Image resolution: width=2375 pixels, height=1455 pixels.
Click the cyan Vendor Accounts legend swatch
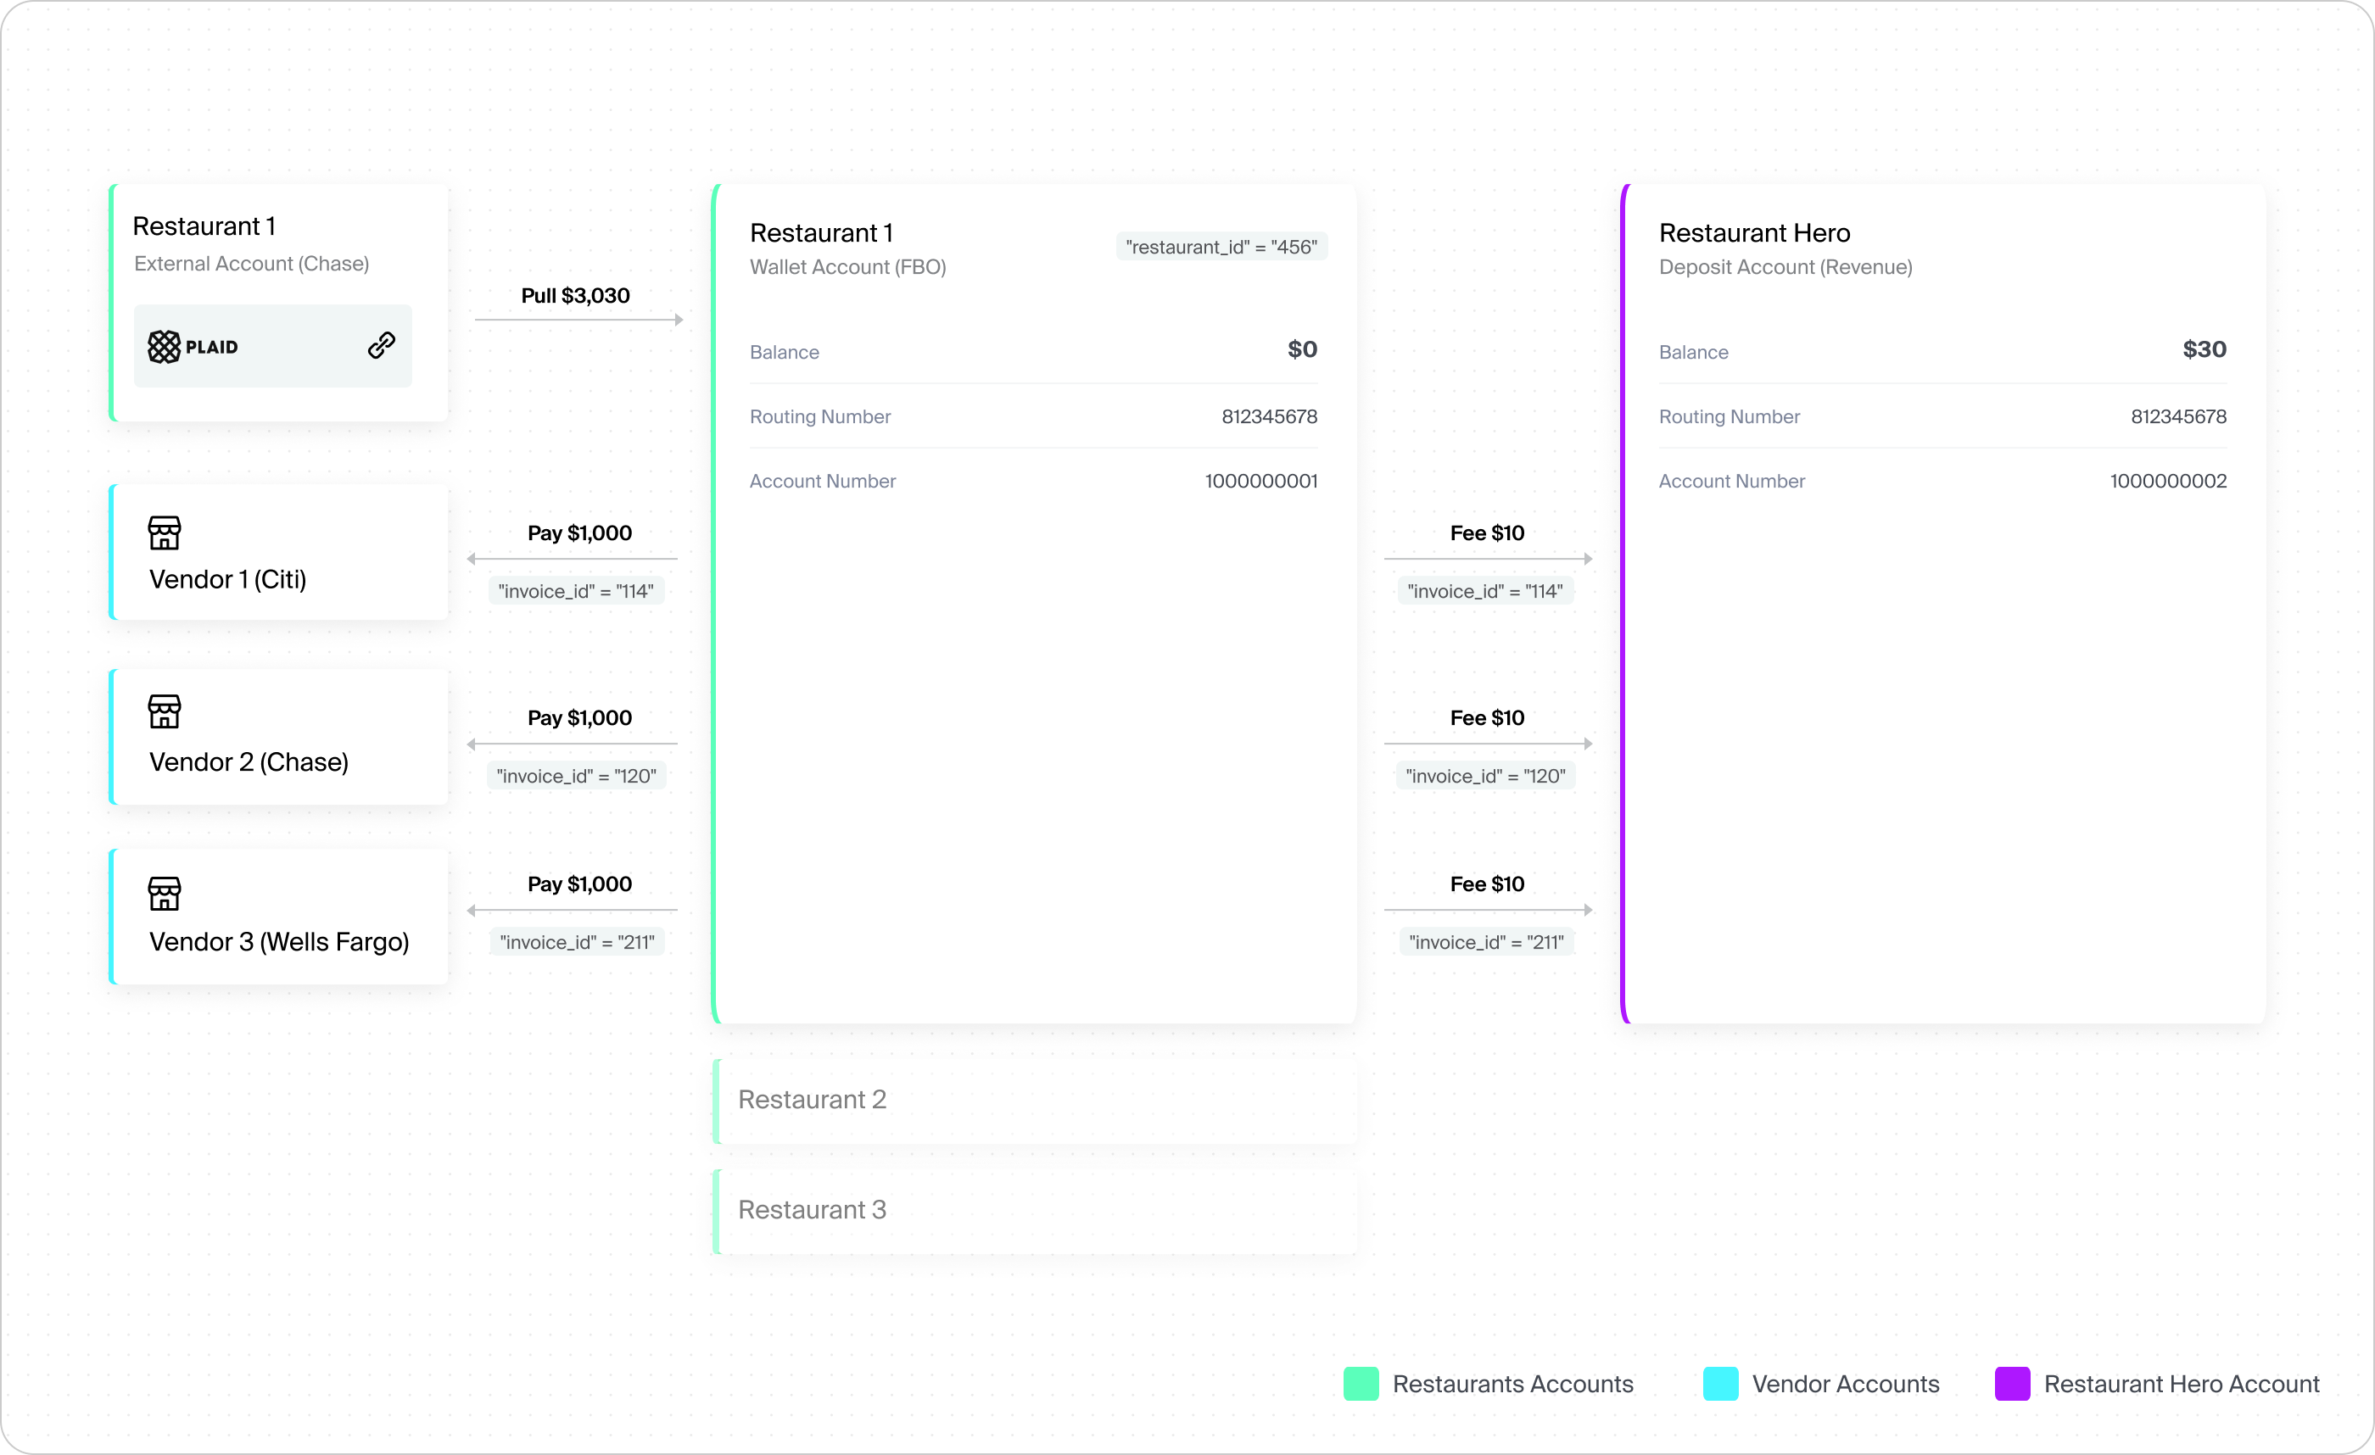[x=1720, y=1384]
